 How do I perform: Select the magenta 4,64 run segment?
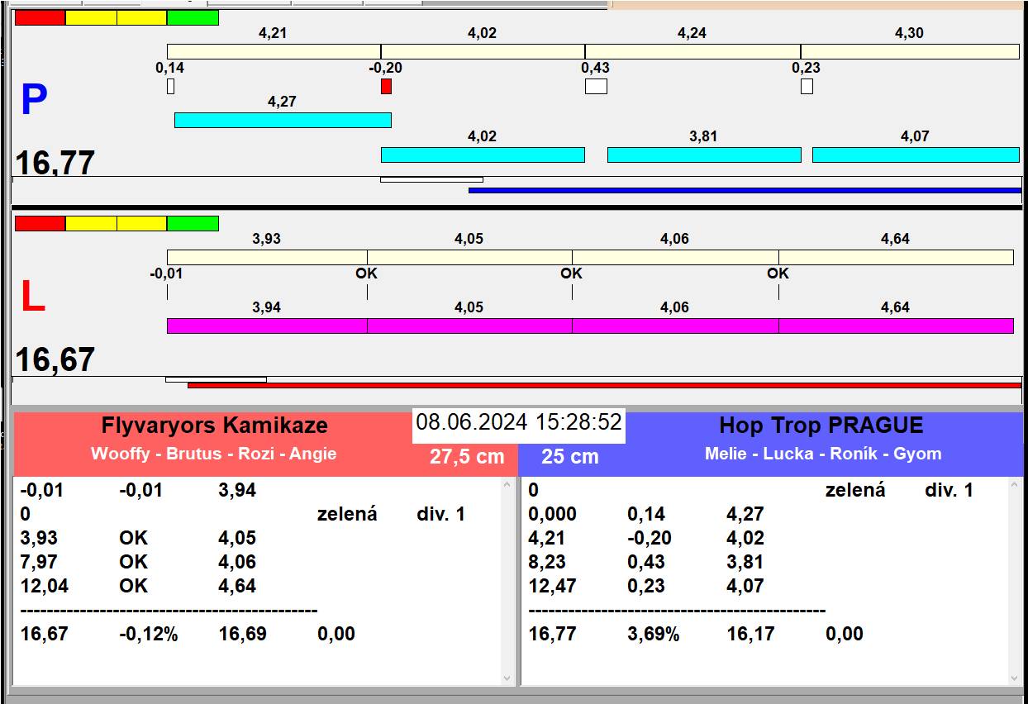896,326
